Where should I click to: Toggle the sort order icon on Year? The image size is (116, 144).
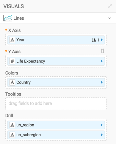(94, 40)
